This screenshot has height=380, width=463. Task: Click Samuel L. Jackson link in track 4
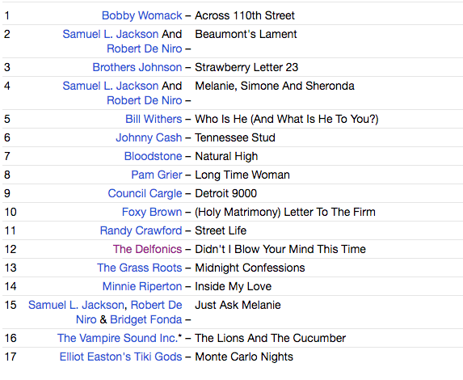tap(111, 86)
